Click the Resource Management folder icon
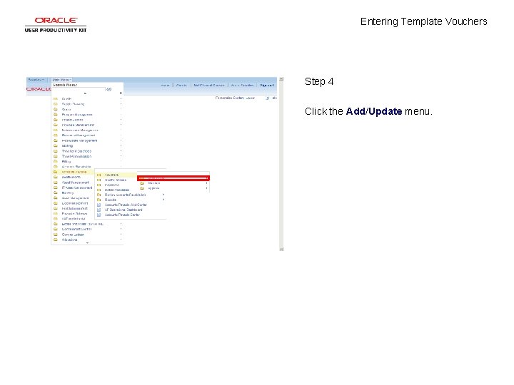Screen dimensions: 514x385 click(x=56, y=135)
